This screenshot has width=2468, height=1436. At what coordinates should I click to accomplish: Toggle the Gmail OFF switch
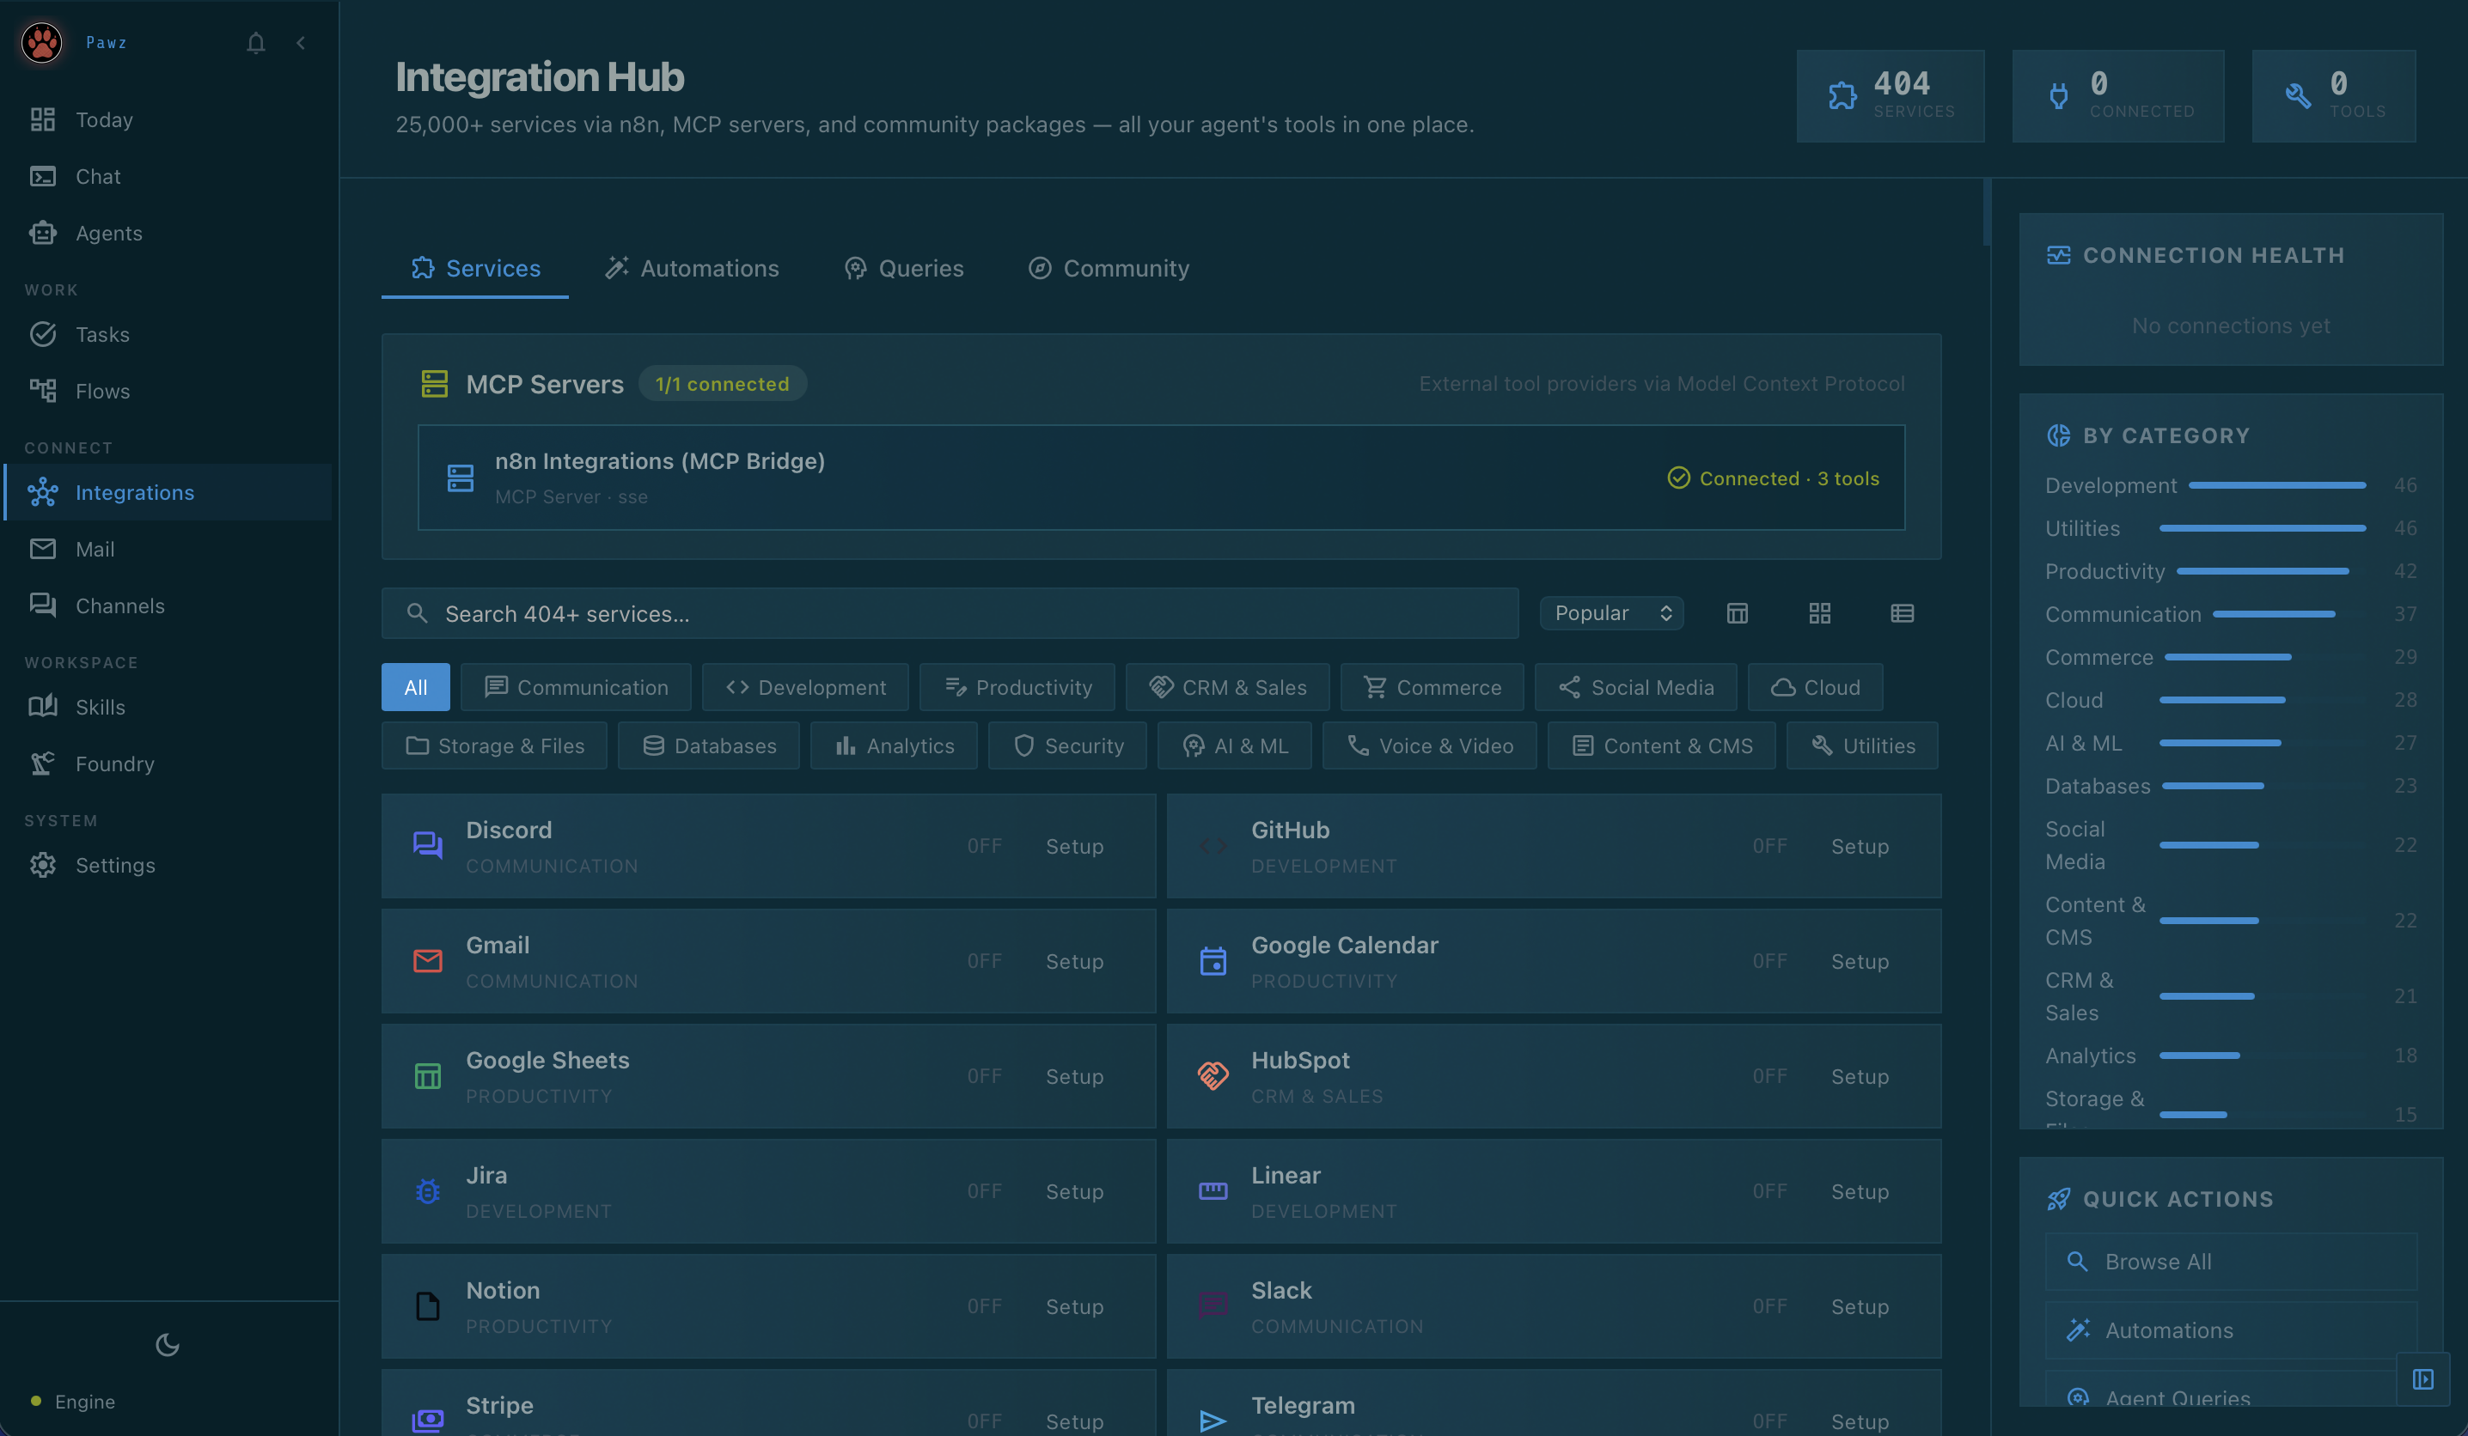[x=984, y=960]
